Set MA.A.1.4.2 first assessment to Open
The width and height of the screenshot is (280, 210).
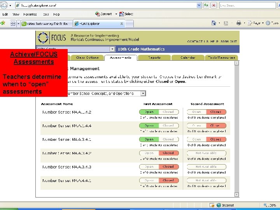(x=149, y=112)
